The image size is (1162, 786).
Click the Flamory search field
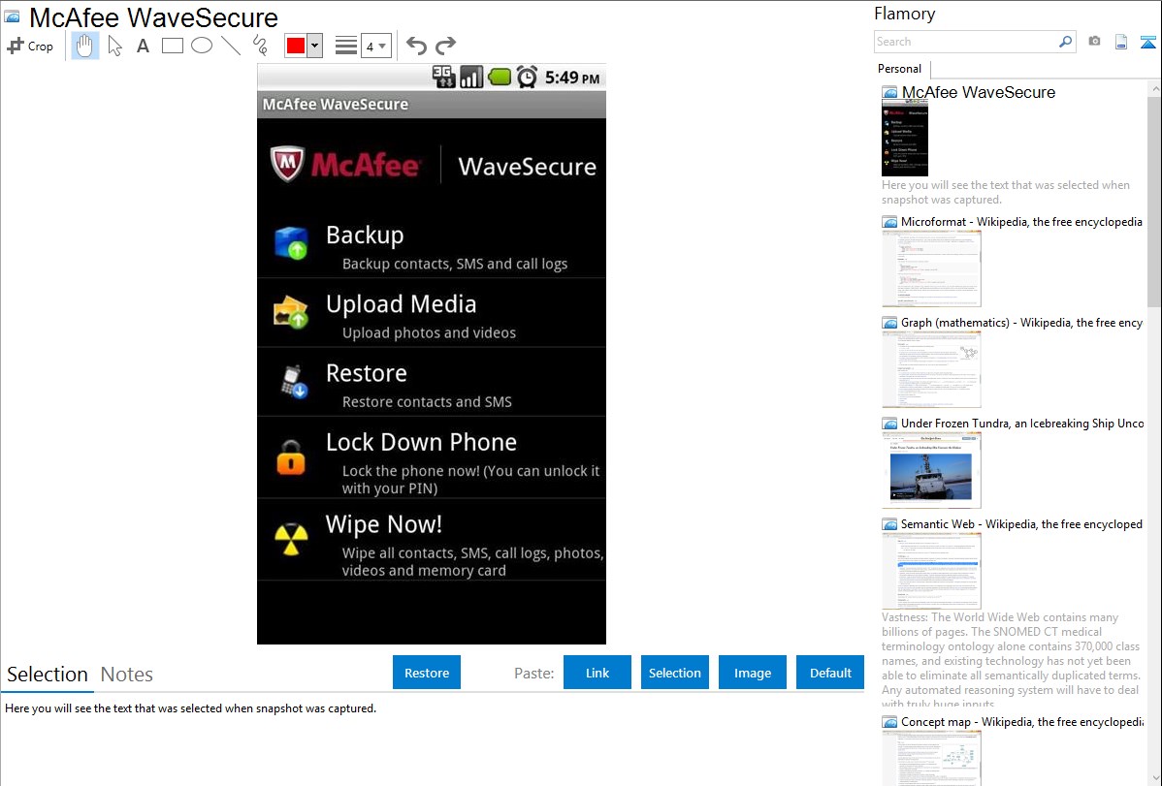point(966,42)
